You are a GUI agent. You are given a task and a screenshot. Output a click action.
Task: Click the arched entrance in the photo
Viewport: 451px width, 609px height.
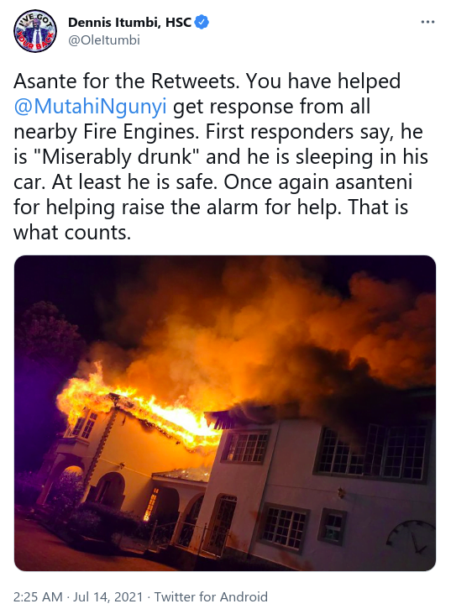(111, 489)
